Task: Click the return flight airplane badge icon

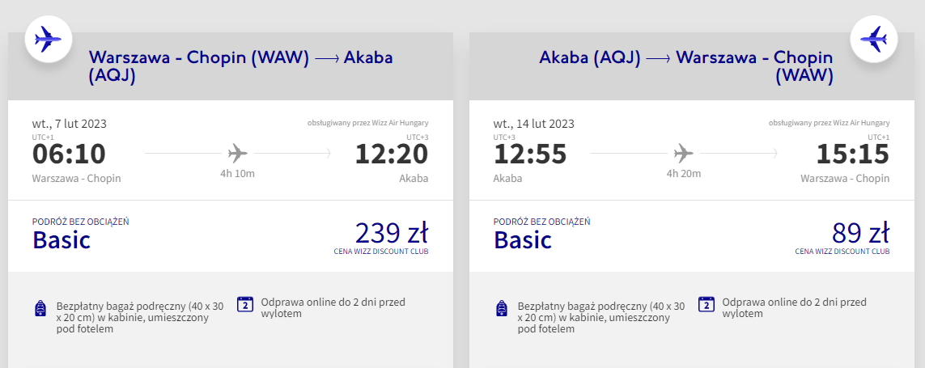Action: click(874, 40)
